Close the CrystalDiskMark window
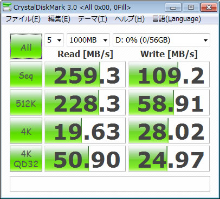This screenshot has width=220, height=199. click(209, 8)
